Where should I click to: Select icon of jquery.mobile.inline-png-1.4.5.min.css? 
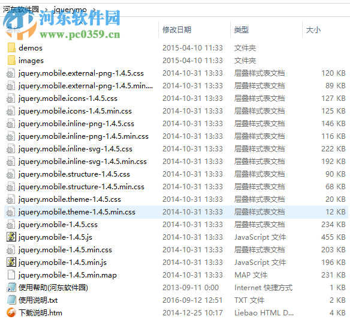11,136
